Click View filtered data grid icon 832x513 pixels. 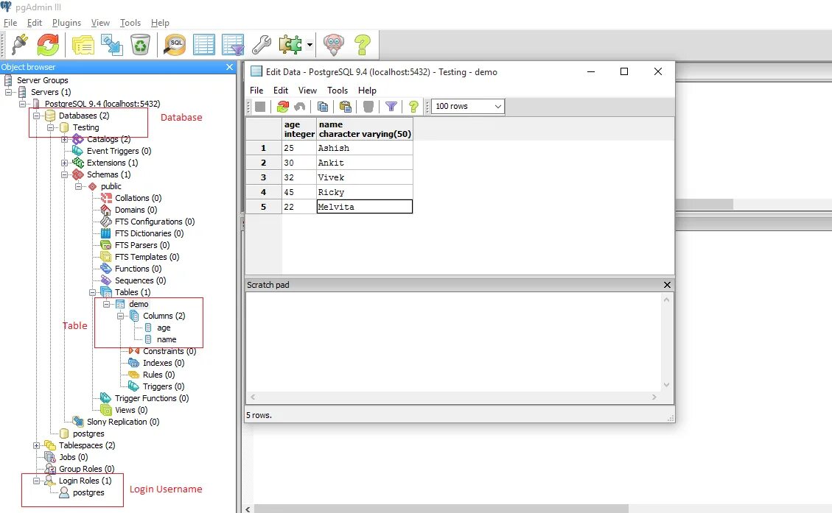point(233,45)
